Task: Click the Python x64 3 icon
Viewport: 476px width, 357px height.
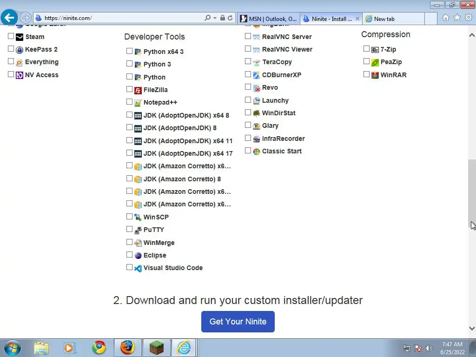Action: [138, 52]
